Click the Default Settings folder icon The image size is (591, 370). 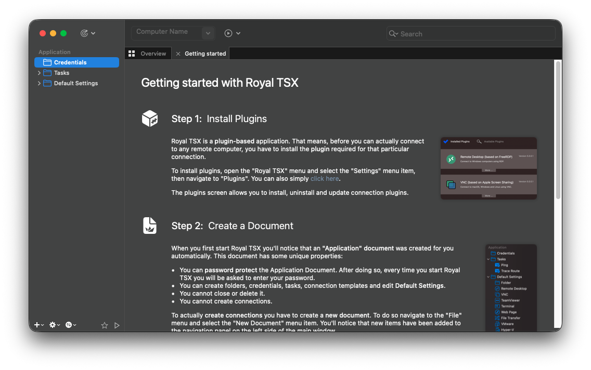point(47,84)
